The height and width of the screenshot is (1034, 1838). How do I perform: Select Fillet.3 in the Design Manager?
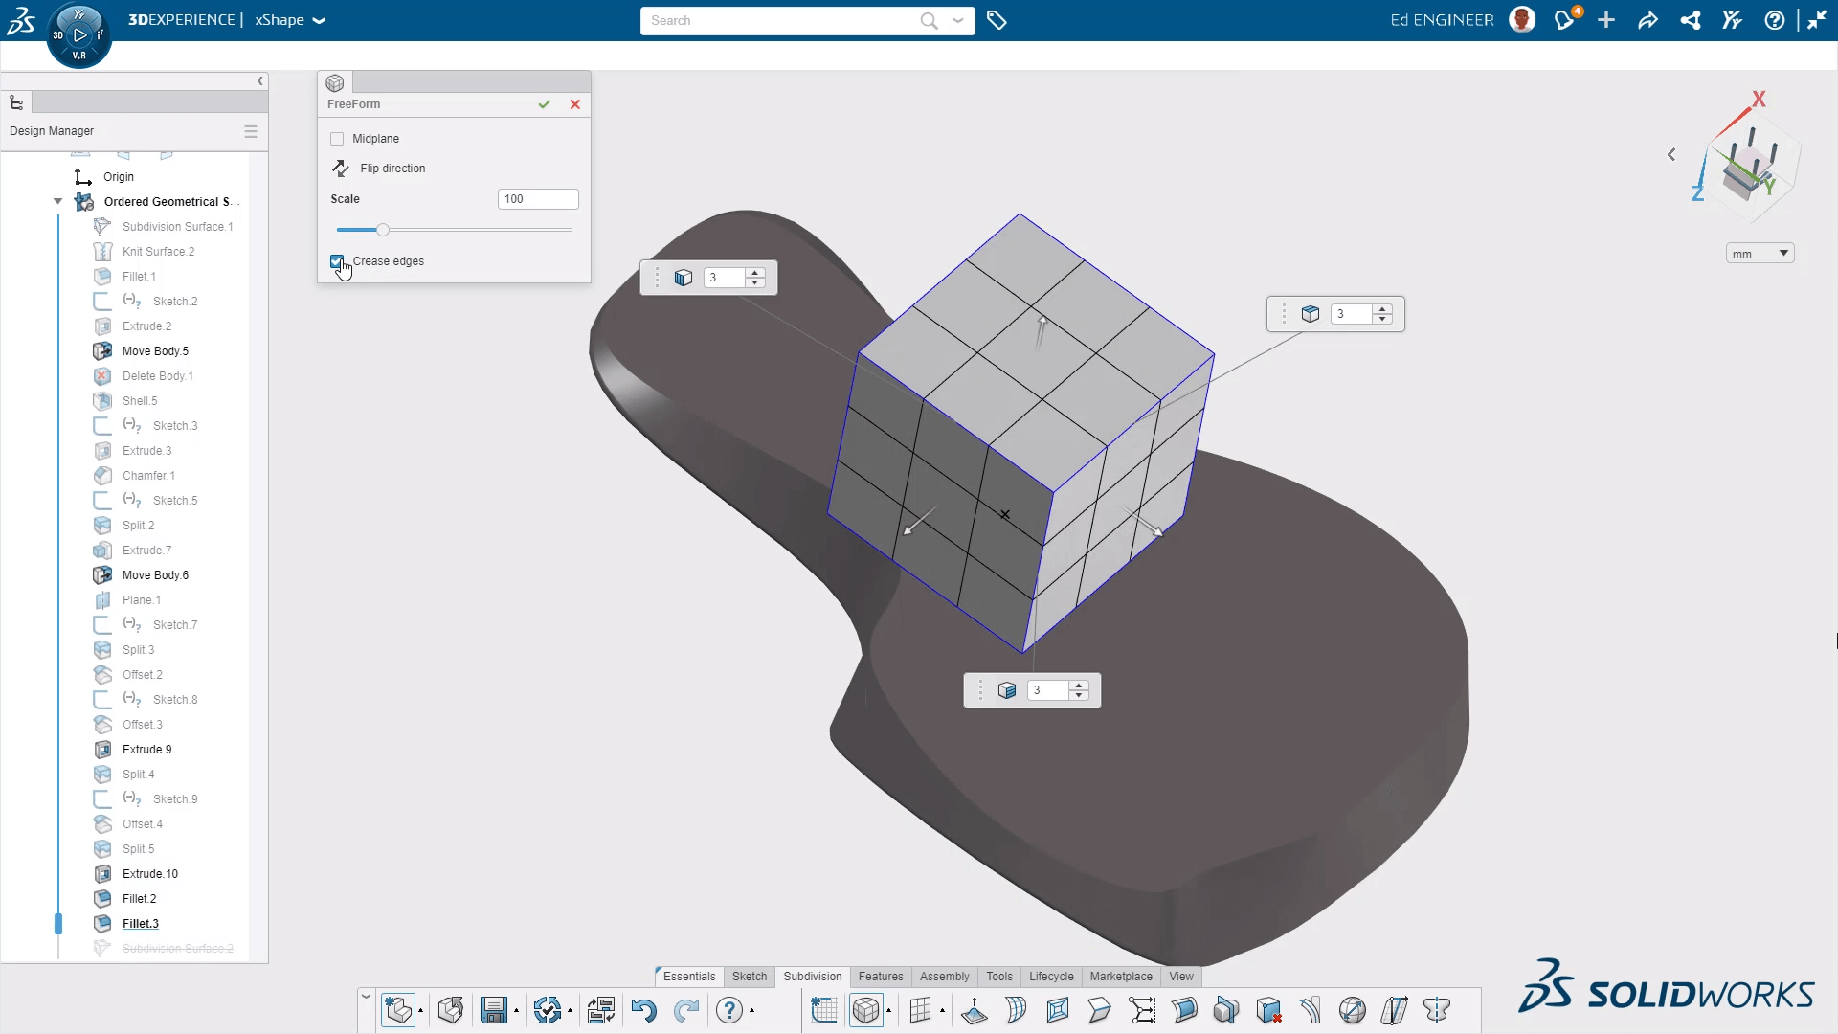coord(141,924)
